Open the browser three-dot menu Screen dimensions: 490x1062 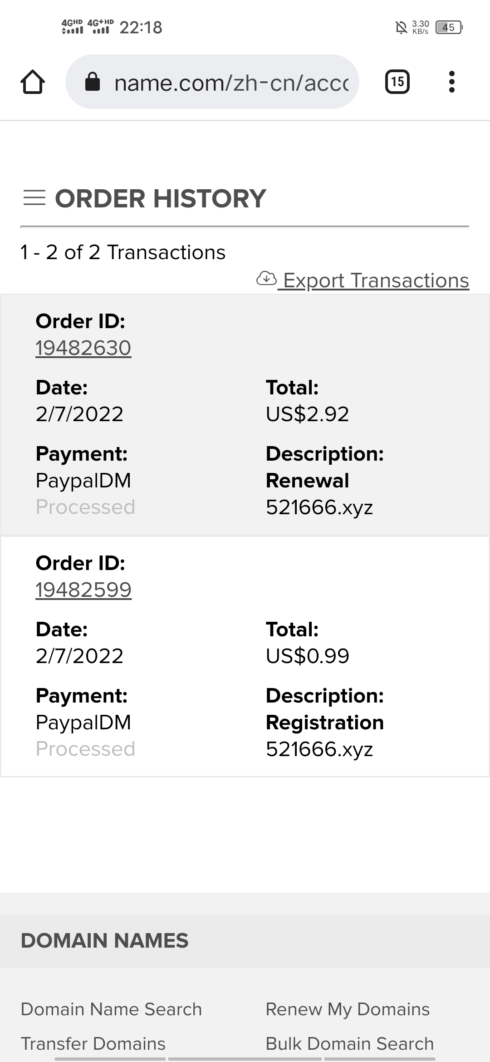451,82
